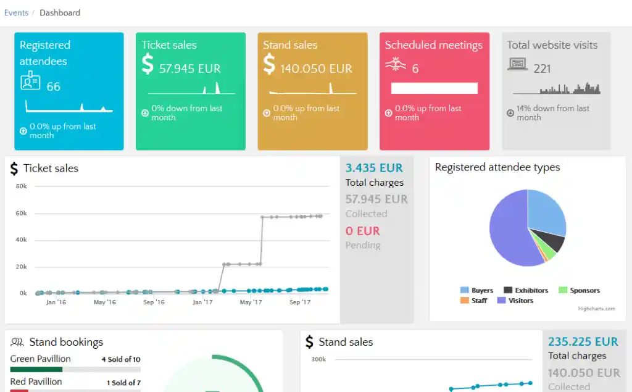The width and height of the screenshot is (632, 392).
Task: Toggle the Visitors legend item
Action: pos(515,301)
